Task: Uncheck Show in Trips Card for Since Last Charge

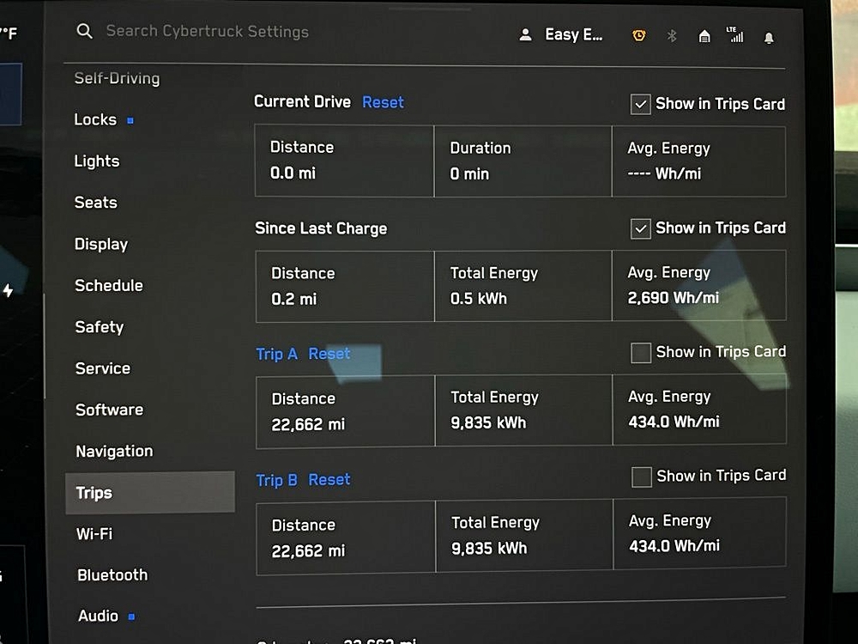Action: (x=640, y=228)
